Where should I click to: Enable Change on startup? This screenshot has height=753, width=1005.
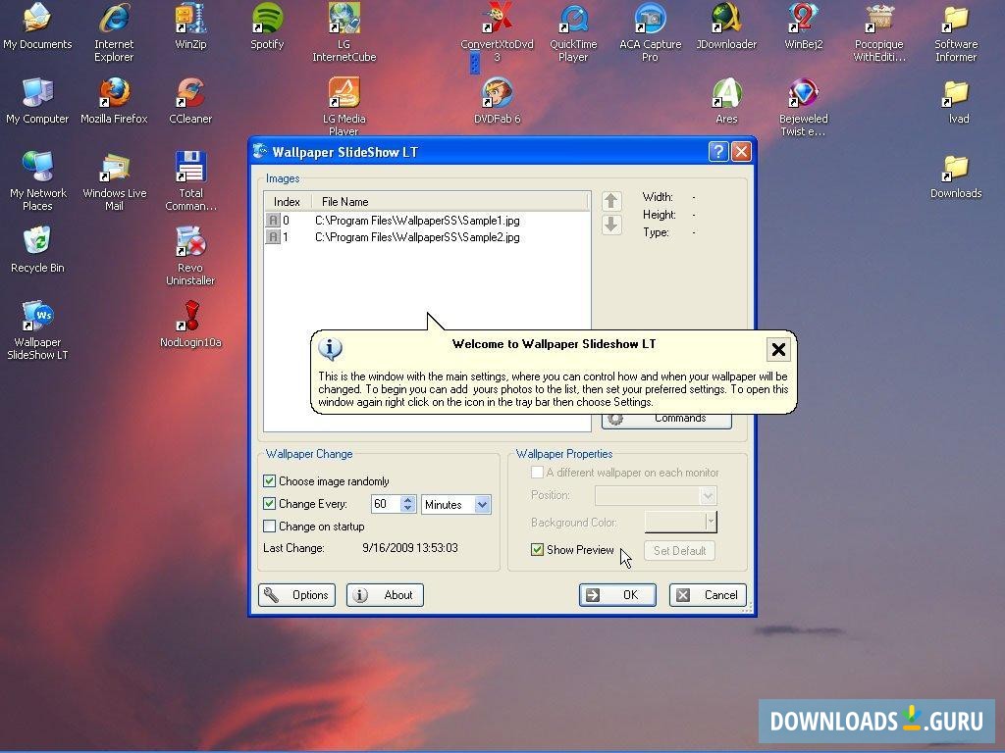[x=270, y=527]
